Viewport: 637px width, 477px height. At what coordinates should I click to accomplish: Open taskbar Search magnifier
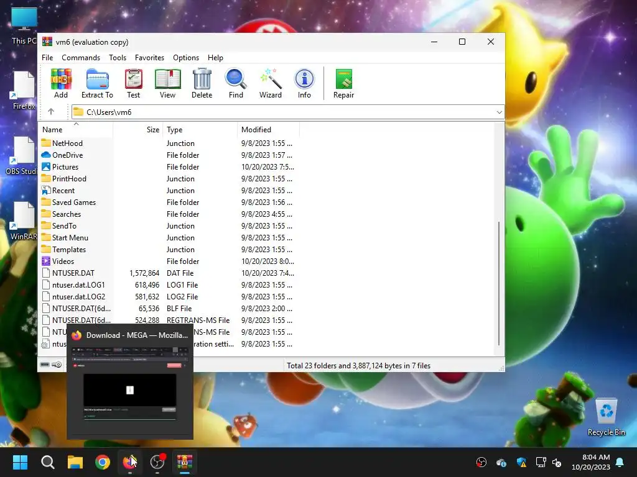pos(47,462)
